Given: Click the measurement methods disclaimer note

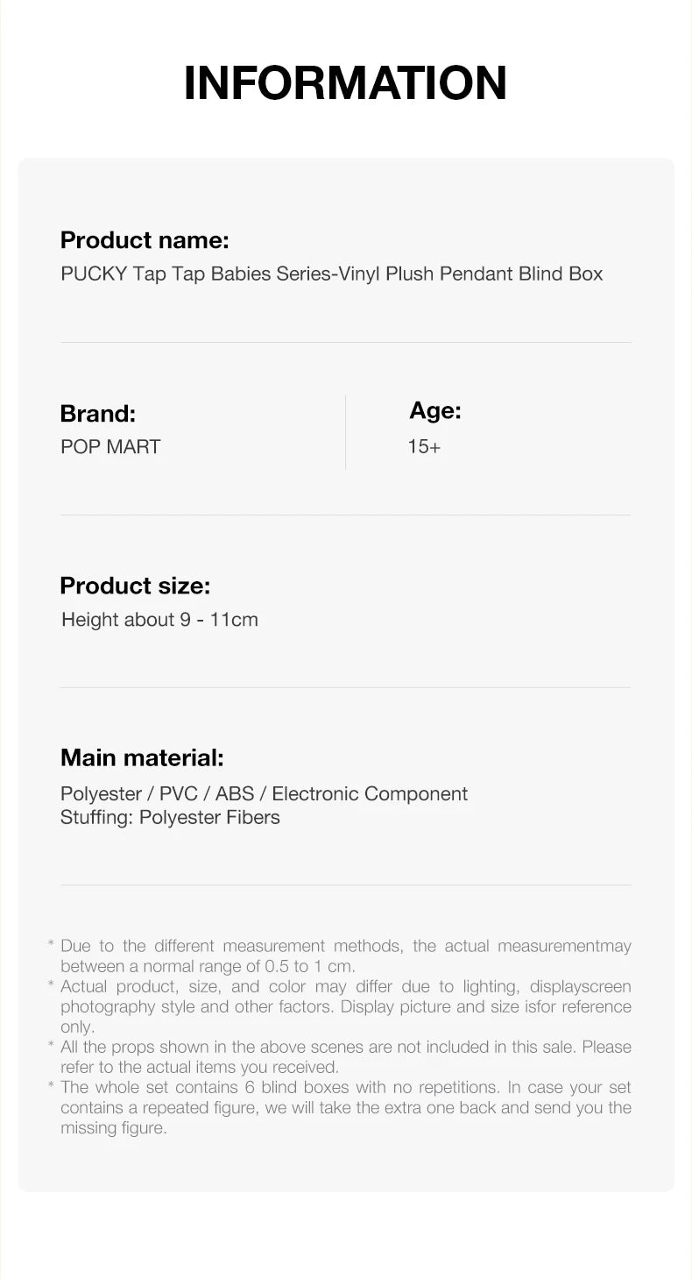Looking at the screenshot, I should (x=345, y=956).
